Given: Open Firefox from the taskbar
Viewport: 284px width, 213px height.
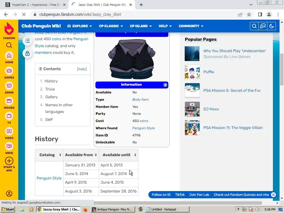Looking at the screenshot, I should click(x=85, y=210).
